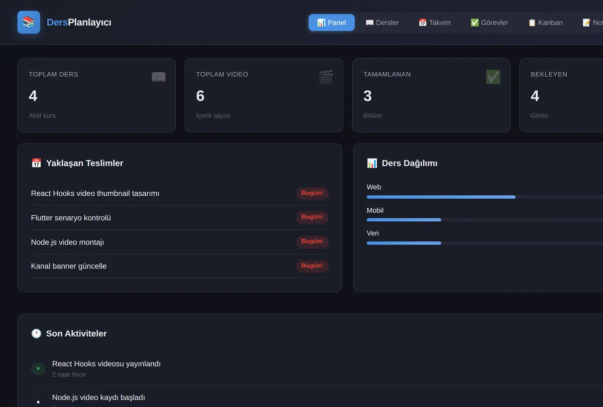Viewport: 603px width, 407px height.
Task: Click the DersPlanlayıcı books logo icon
Action: point(29,22)
